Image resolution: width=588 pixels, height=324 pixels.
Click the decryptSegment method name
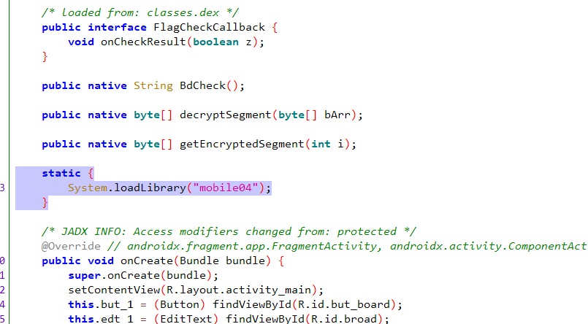tap(226, 115)
